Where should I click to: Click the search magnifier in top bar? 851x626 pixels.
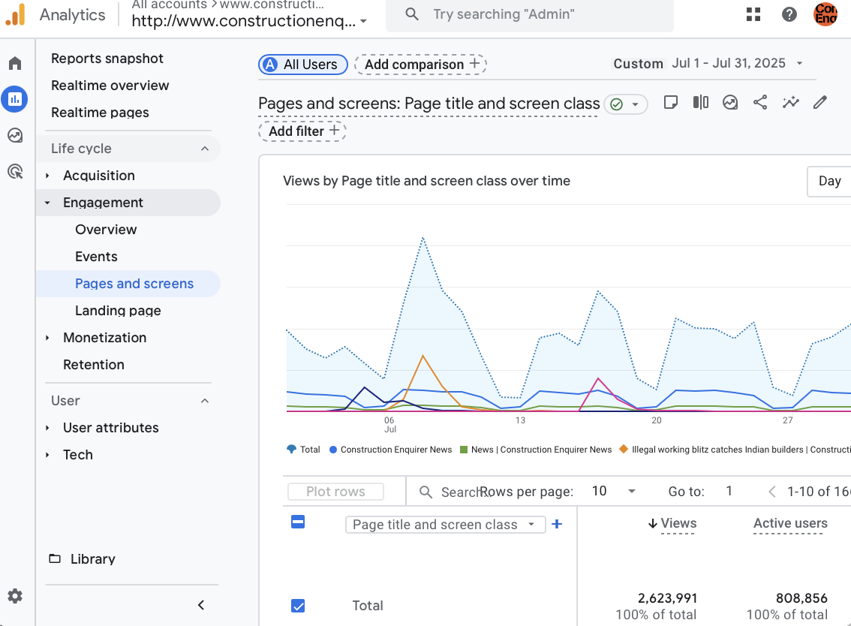(412, 14)
